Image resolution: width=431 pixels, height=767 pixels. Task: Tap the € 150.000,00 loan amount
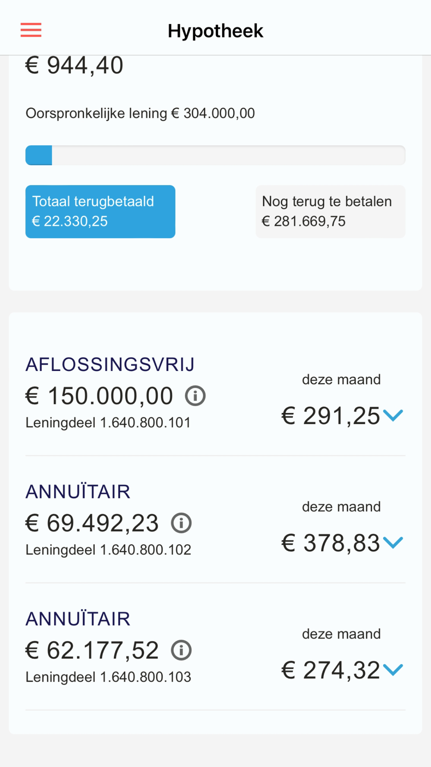tap(99, 396)
